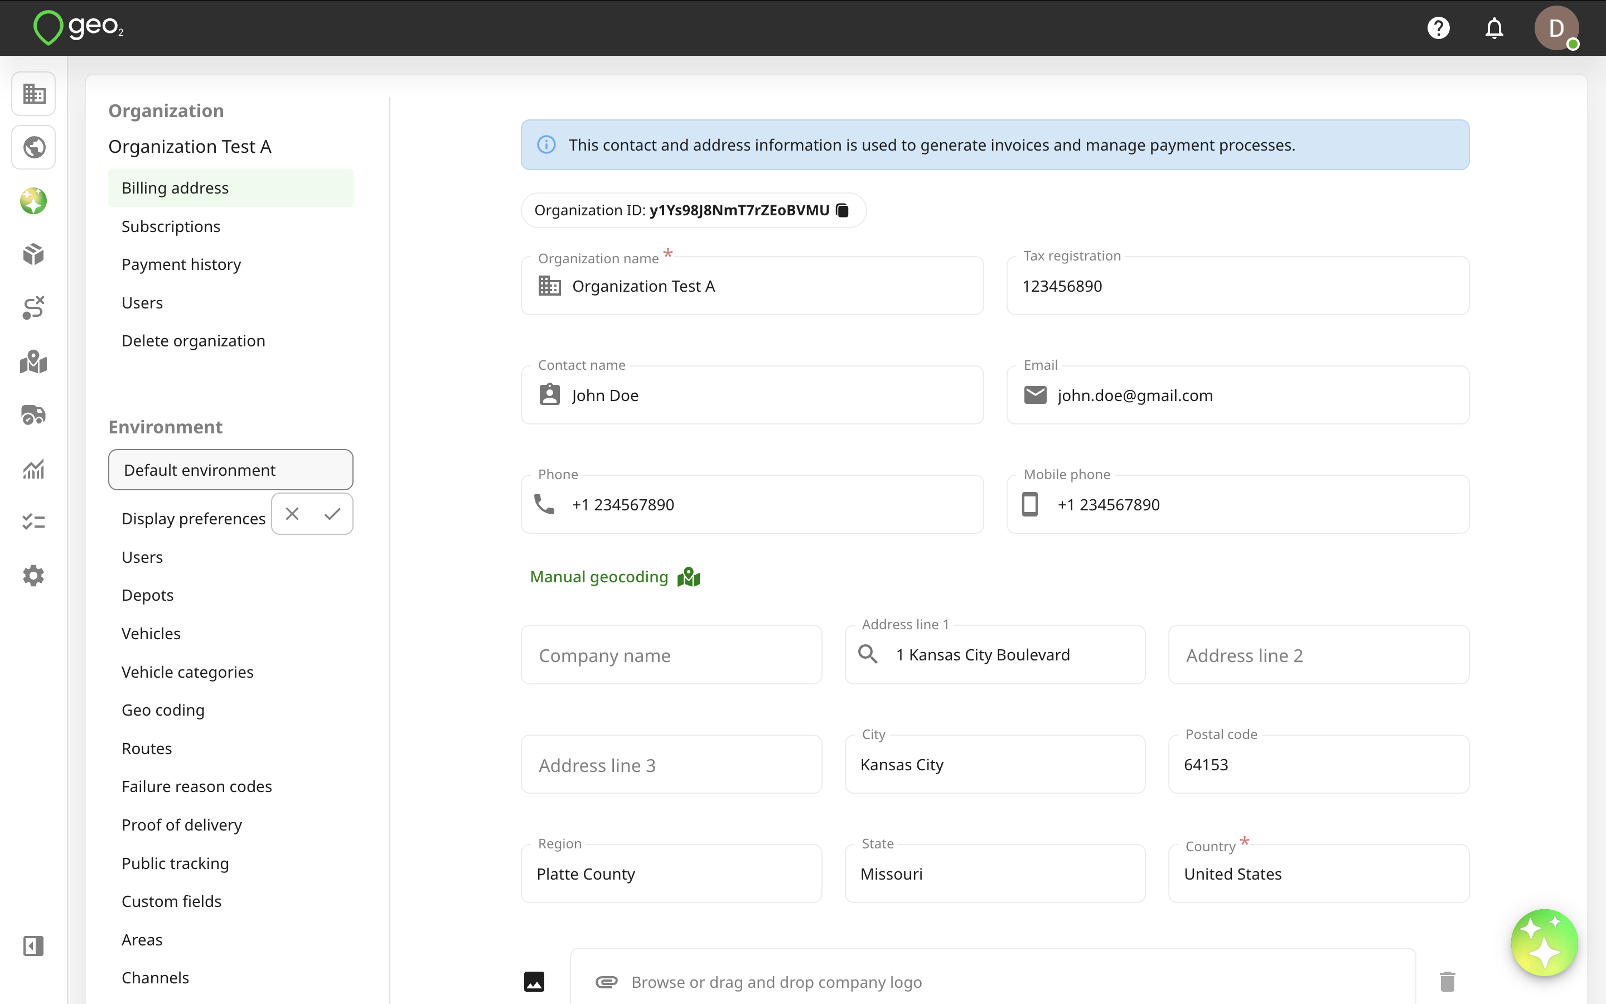The height and width of the screenshot is (1004, 1606).
Task: Click the Manual geocoding map icon
Action: (689, 577)
